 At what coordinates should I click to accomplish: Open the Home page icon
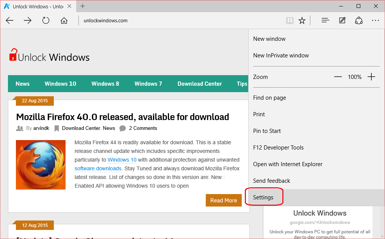coord(64,20)
